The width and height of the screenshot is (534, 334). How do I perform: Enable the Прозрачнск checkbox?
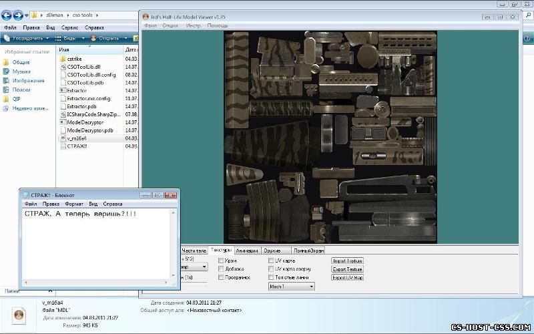click(221, 277)
